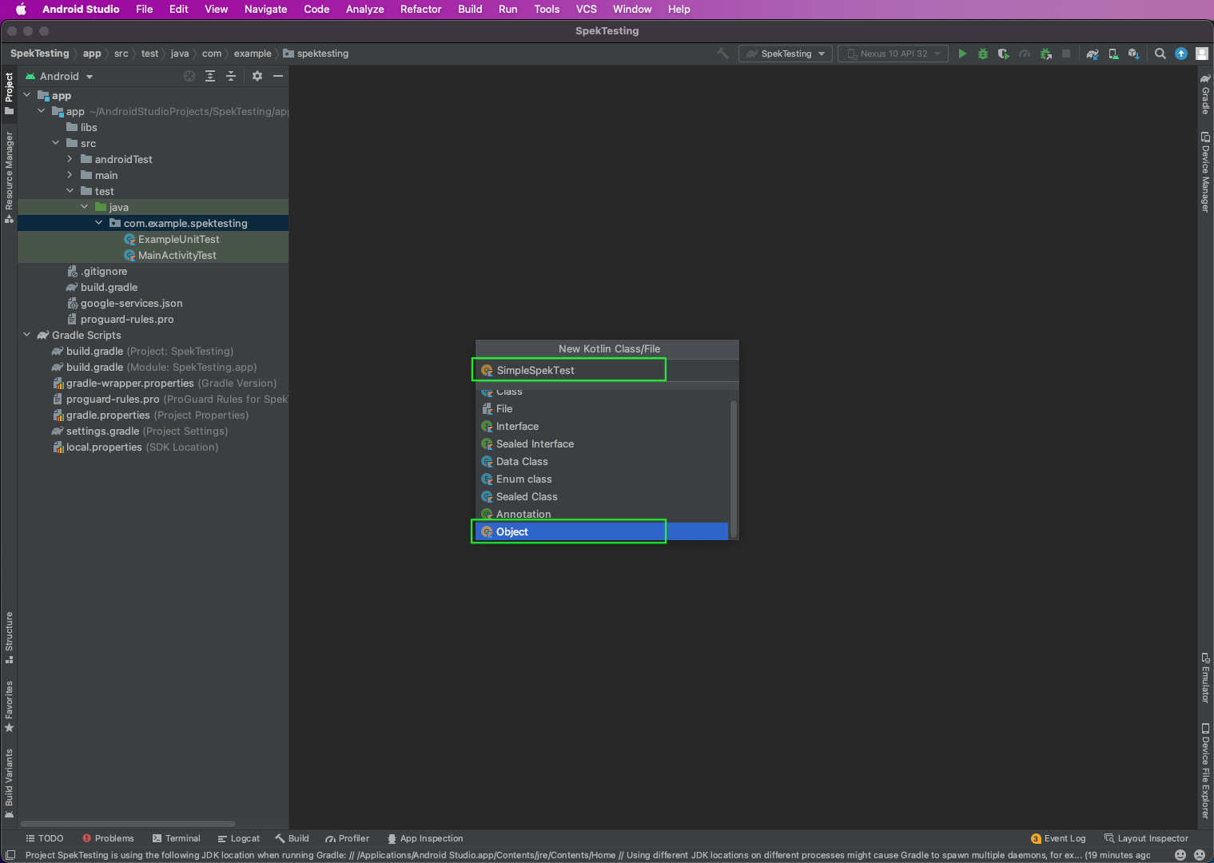The image size is (1214, 863).
Task: Open the Nexus 10 API 32 device dropdown
Action: click(x=893, y=54)
